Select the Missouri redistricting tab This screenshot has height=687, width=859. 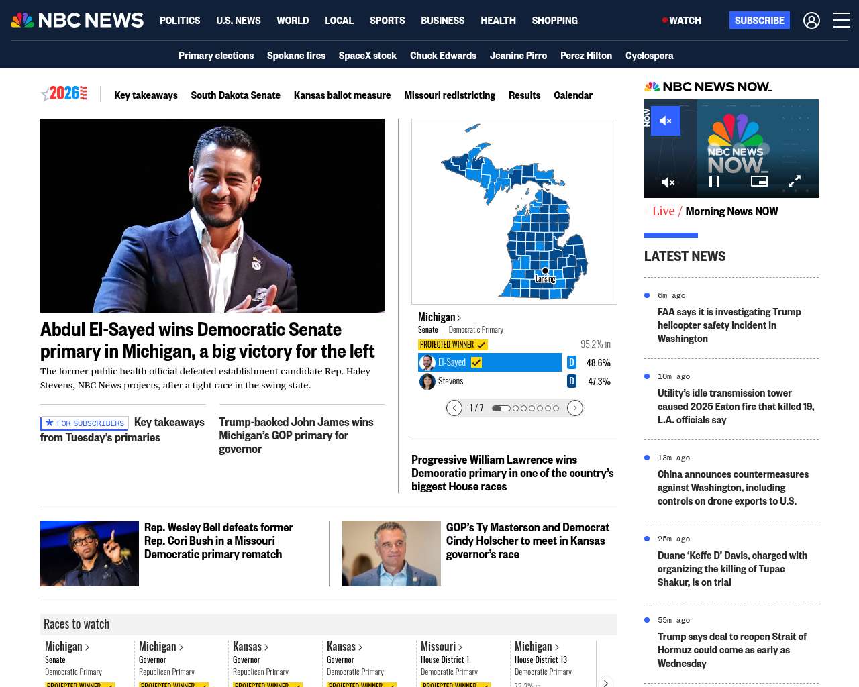450,95
